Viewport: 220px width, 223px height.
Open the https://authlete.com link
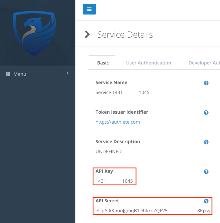tap(118, 122)
